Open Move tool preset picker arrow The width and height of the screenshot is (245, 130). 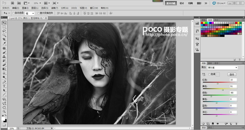(9, 13)
